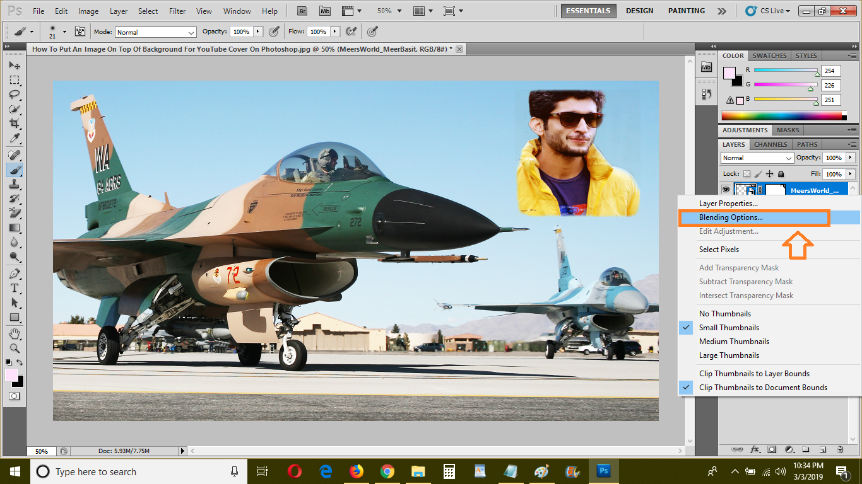Viewport: 862px width, 484px height.
Task: Open the Screen Mode dropdown
Action: point(453,11)
